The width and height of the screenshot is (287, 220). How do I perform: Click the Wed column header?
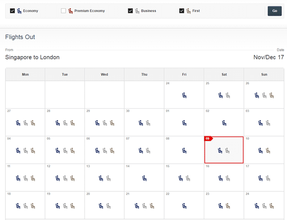[104, 75]
